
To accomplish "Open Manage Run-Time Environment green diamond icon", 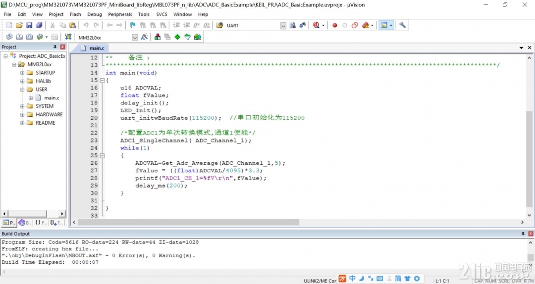I will click(x=177, y=37).
